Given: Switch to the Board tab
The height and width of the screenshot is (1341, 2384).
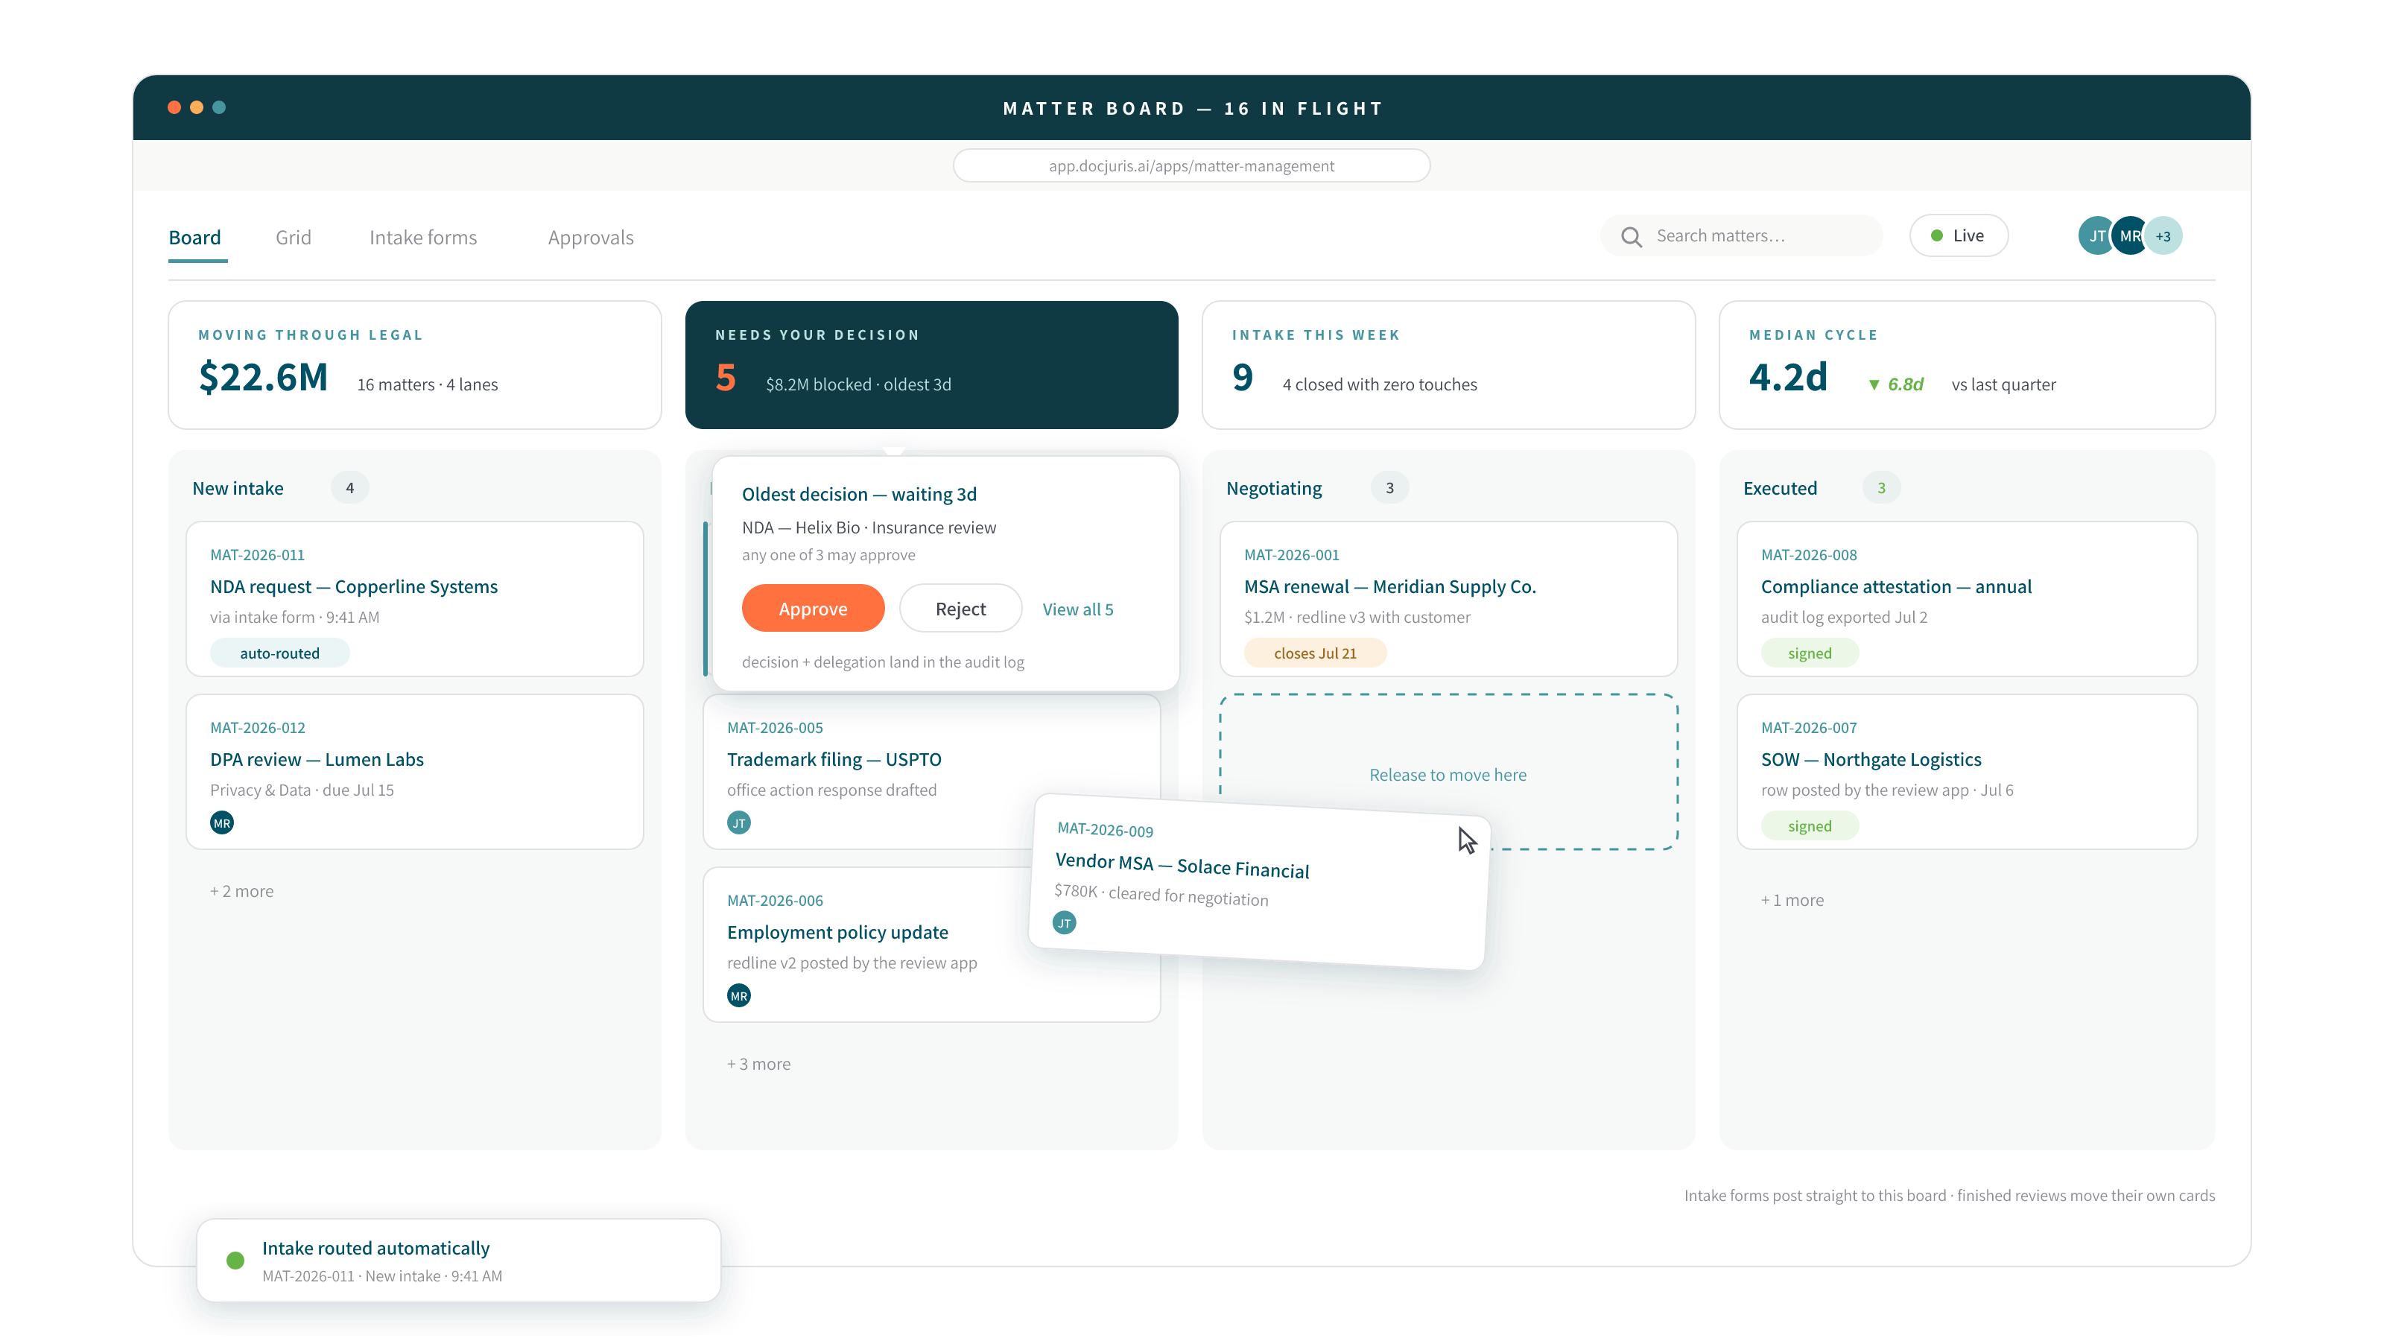Looking at the screenshot, I should [x=195, y=238].
